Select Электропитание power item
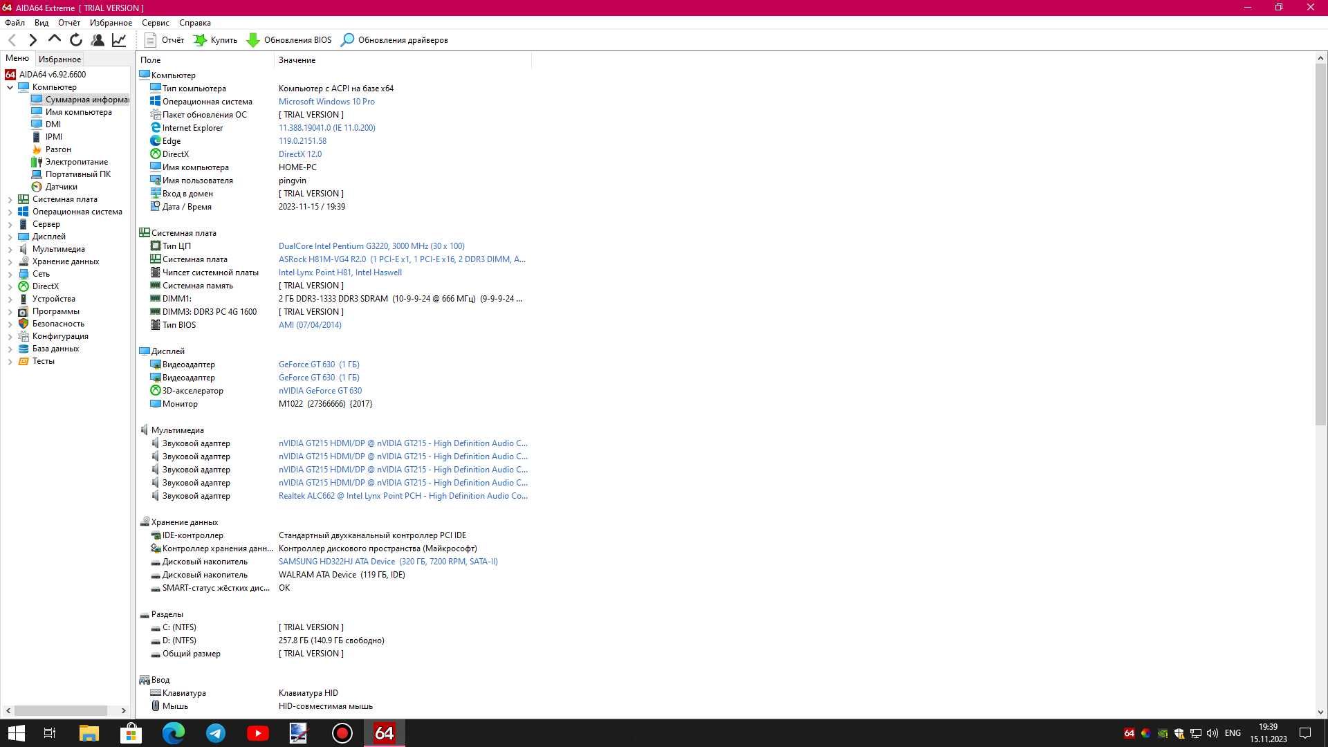 pos(77,162)
